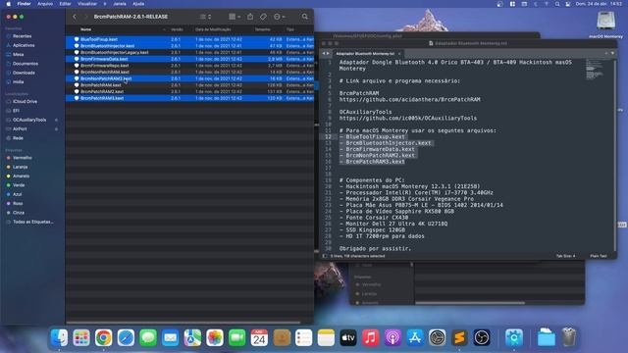Open the Action ellipsis dropdown in Finder

click(x=279, y=17)
